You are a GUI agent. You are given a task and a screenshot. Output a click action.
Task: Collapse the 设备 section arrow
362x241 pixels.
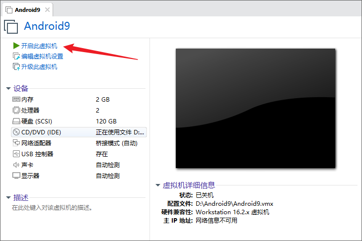coord(8,88)
